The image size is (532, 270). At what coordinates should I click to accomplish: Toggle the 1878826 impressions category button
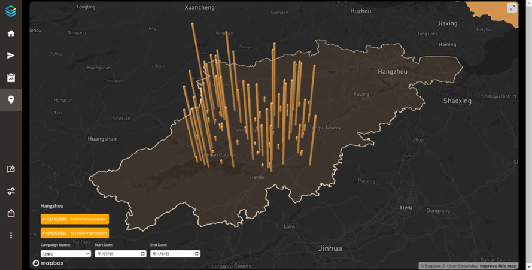coord(75,233)
